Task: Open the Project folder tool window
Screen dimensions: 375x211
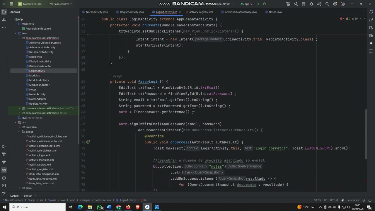Action: [x=4, y=12]
